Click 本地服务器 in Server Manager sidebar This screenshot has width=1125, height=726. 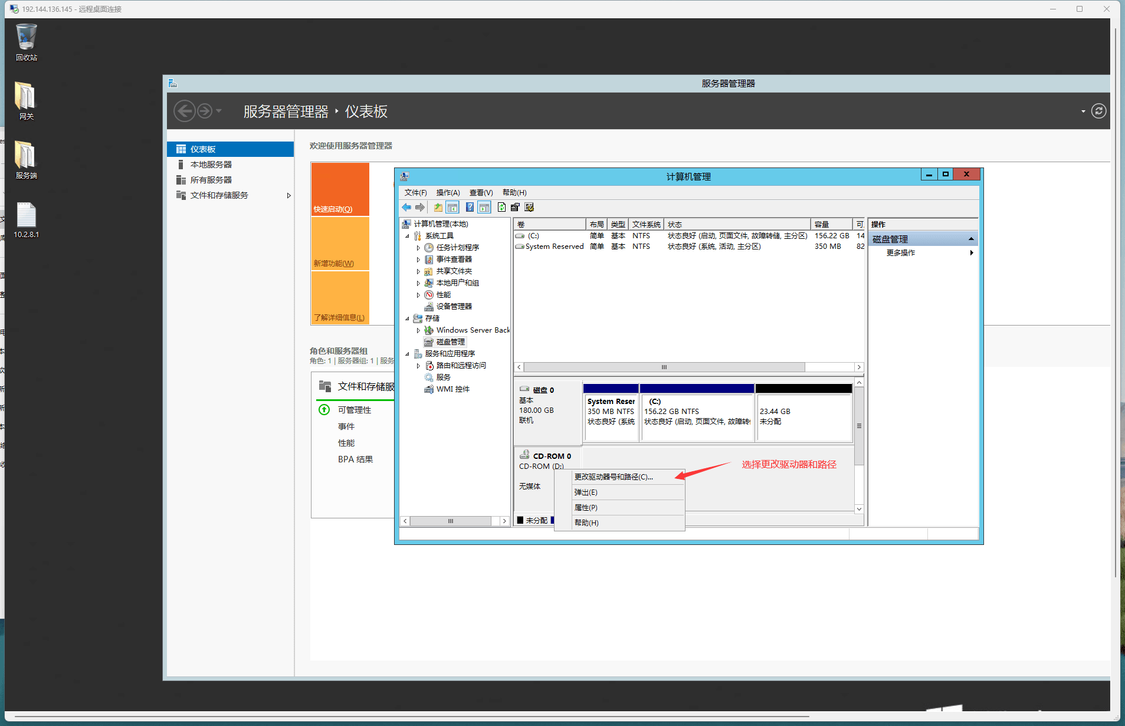tap(211, 165)
